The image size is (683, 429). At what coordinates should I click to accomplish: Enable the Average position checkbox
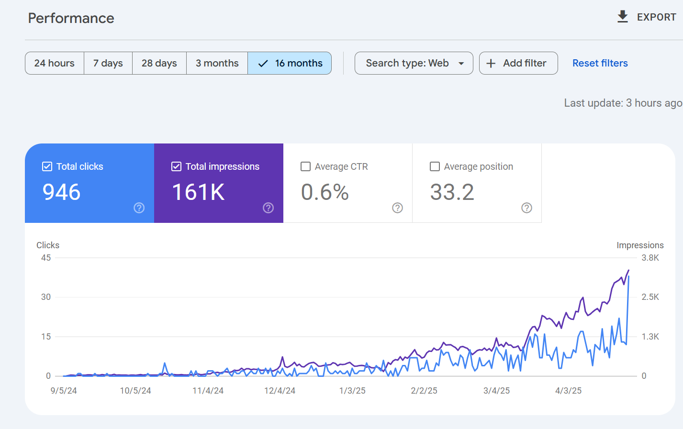(435, 166)
